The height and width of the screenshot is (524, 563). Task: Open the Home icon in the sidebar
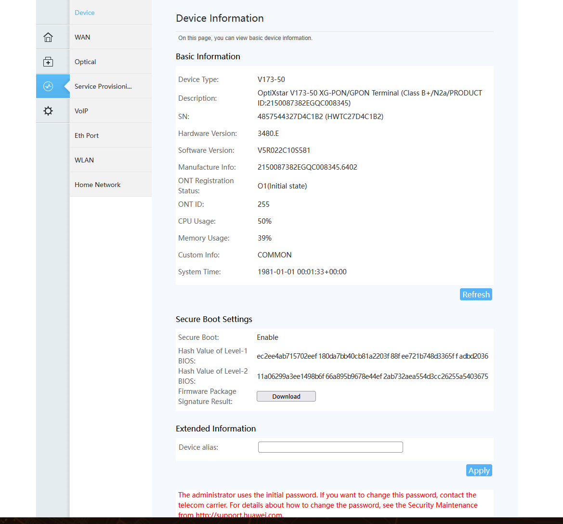[x=48, y=37]
